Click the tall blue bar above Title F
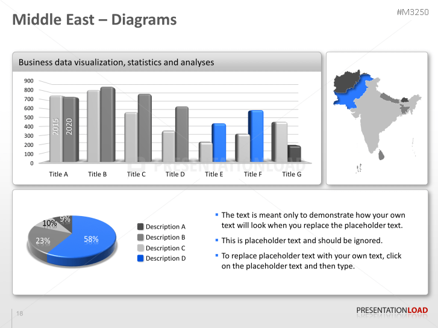The width and height of the screenshot is (438, 328). coord(255,136)
